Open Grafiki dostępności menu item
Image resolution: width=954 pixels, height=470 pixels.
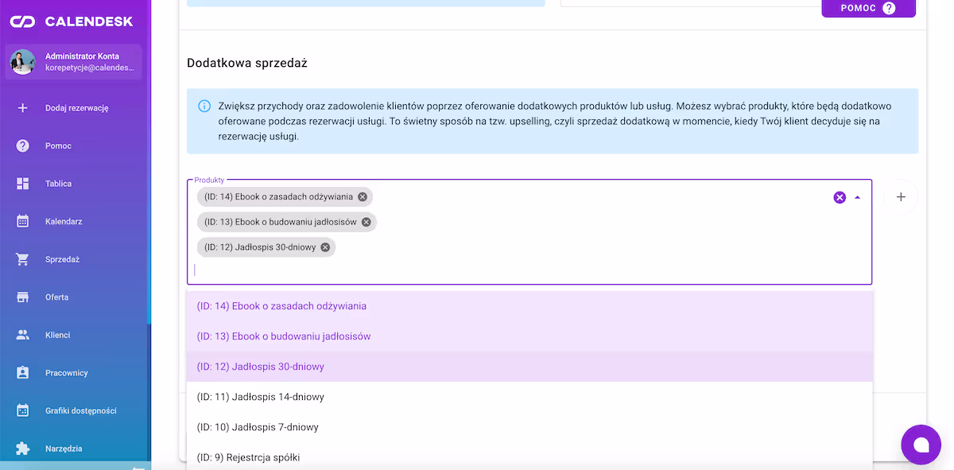[80, 410]
